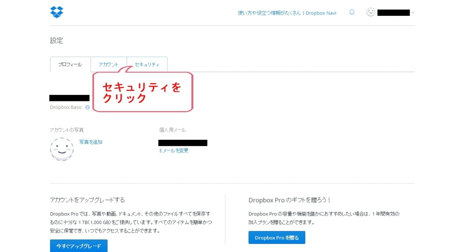Open the notifications bell
Image resolution: width=464 pixels, height=252 pixels.
click(x=352, y=12)
